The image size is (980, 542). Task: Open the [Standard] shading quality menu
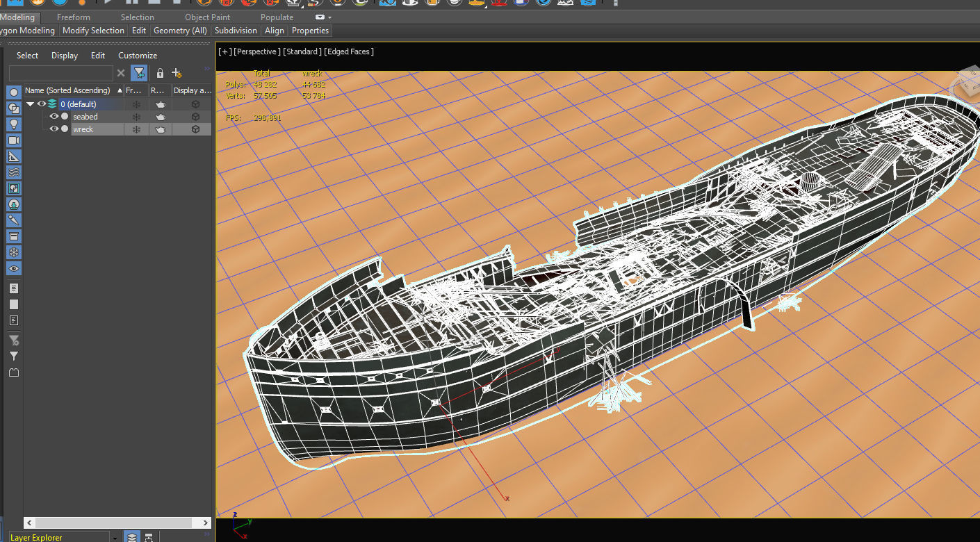coord(302,51)
